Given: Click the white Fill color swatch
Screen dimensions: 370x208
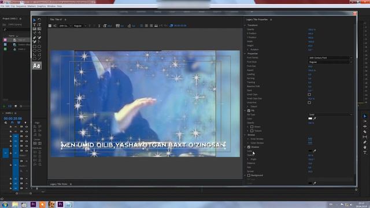Looking at the screenshot, I should coord(310,118).
